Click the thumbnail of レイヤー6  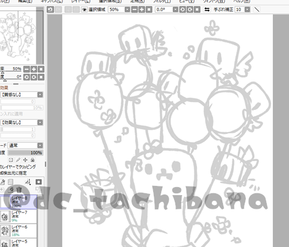click(5, 231)
